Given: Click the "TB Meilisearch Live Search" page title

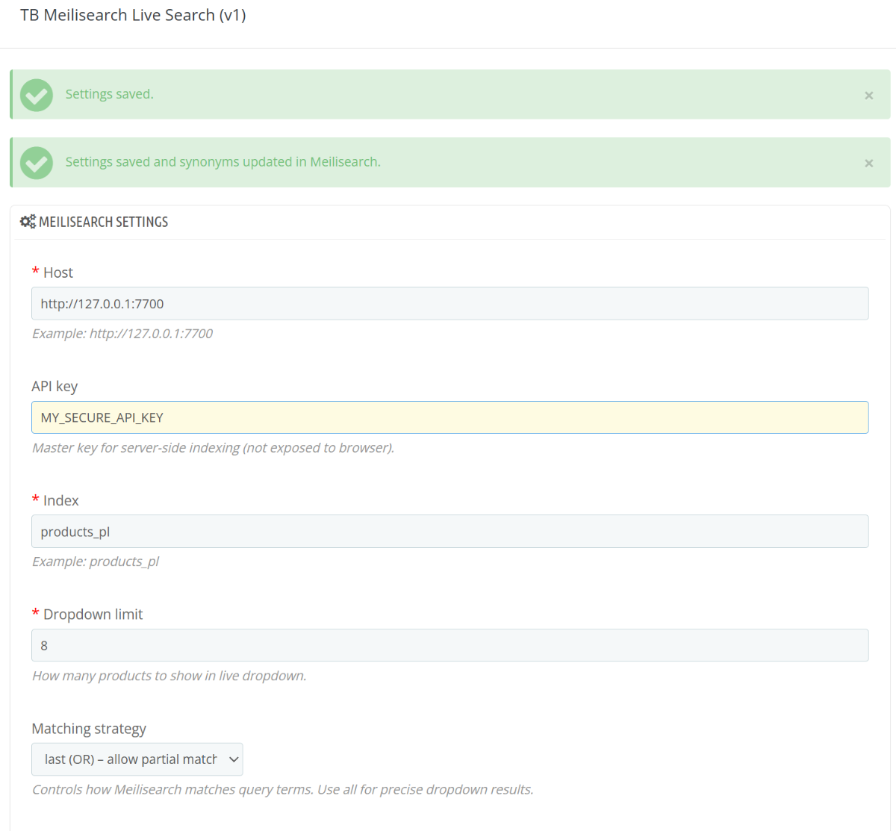Looking at the screenshot, I should [x=133, y=15].
